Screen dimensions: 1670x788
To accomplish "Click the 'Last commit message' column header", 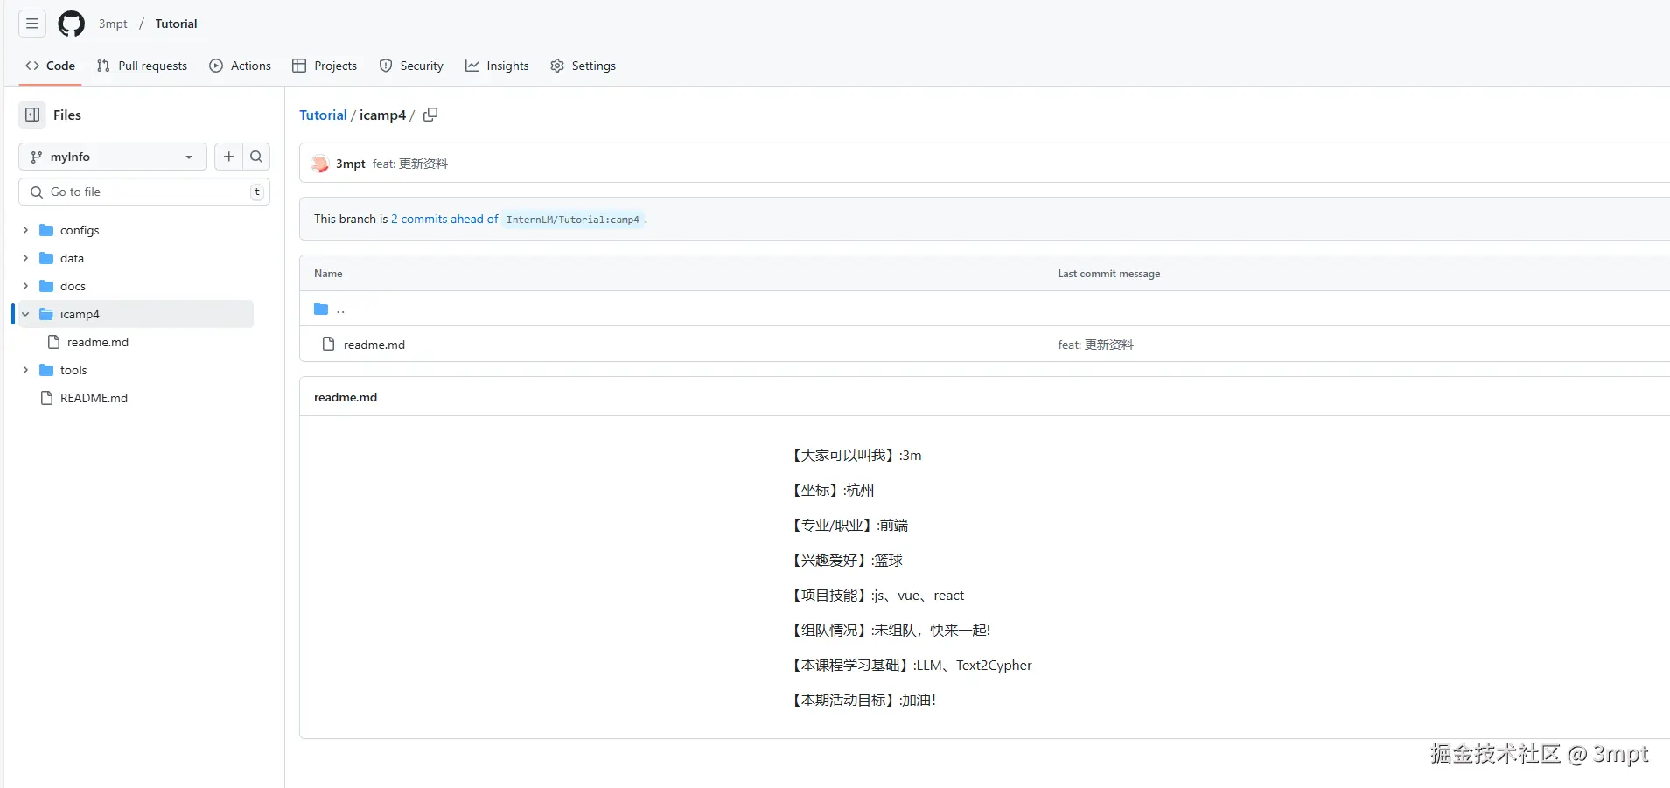I will click(1109, 274).
